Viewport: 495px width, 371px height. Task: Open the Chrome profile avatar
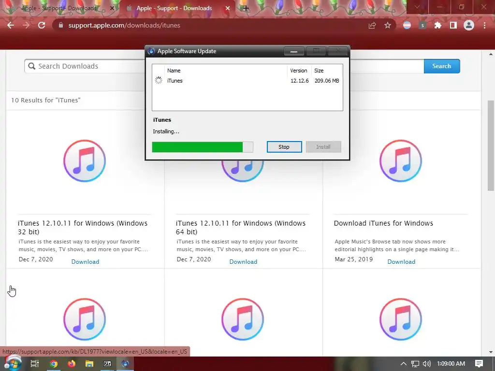coord(469,25)
